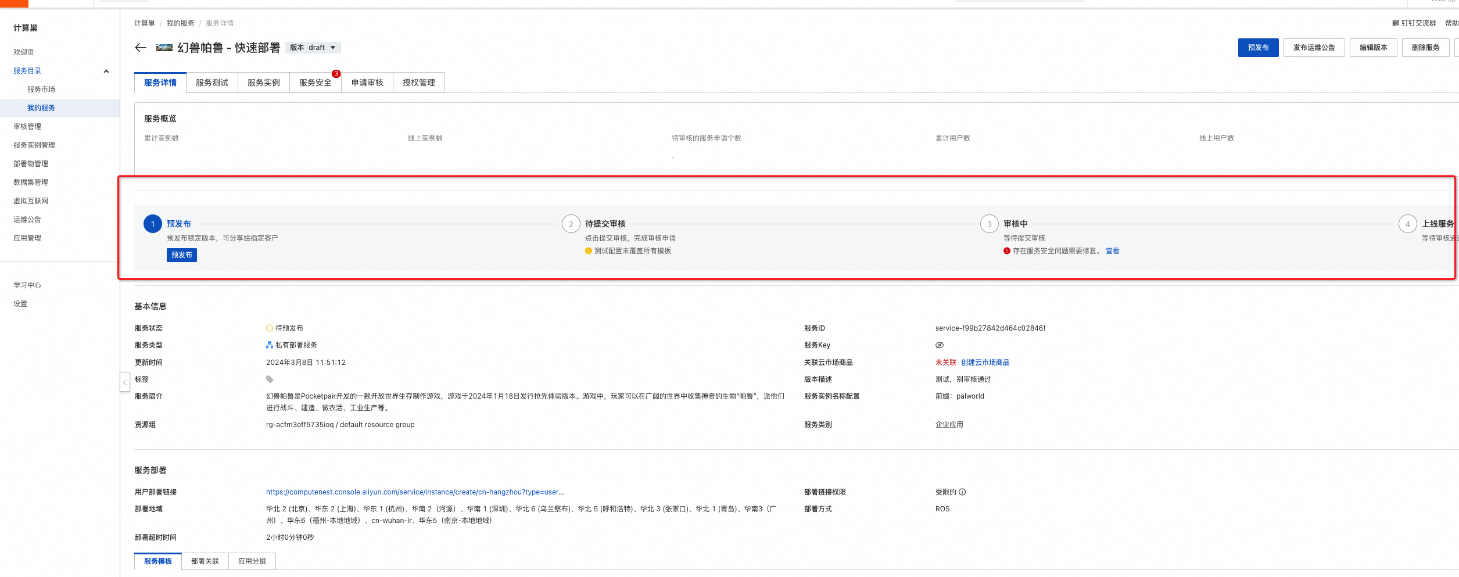Click the yellow warning icon beside 测试配置未覆盖所有模板
The height and width of the screenshot is (577, 1459).
589,251
